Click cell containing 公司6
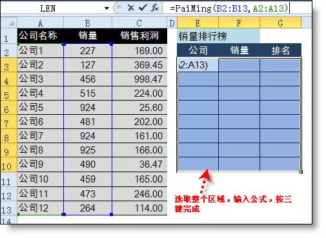326x238 pixels. (40, 121)
